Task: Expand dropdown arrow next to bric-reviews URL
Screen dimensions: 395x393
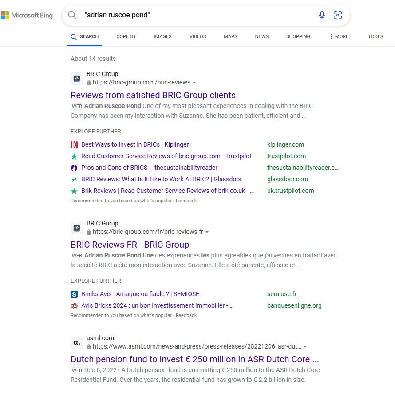Action: pos(194,83)
